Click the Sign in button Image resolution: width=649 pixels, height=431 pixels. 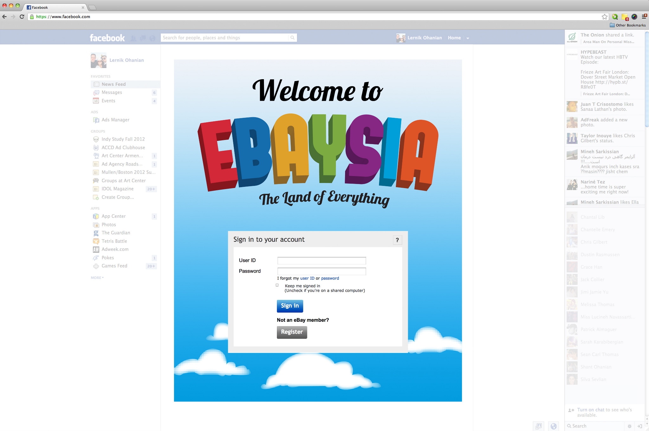(x=290, y=306)
